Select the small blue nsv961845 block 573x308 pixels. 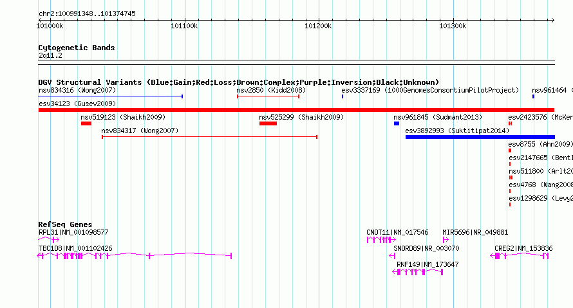click(x=397, y=123)
